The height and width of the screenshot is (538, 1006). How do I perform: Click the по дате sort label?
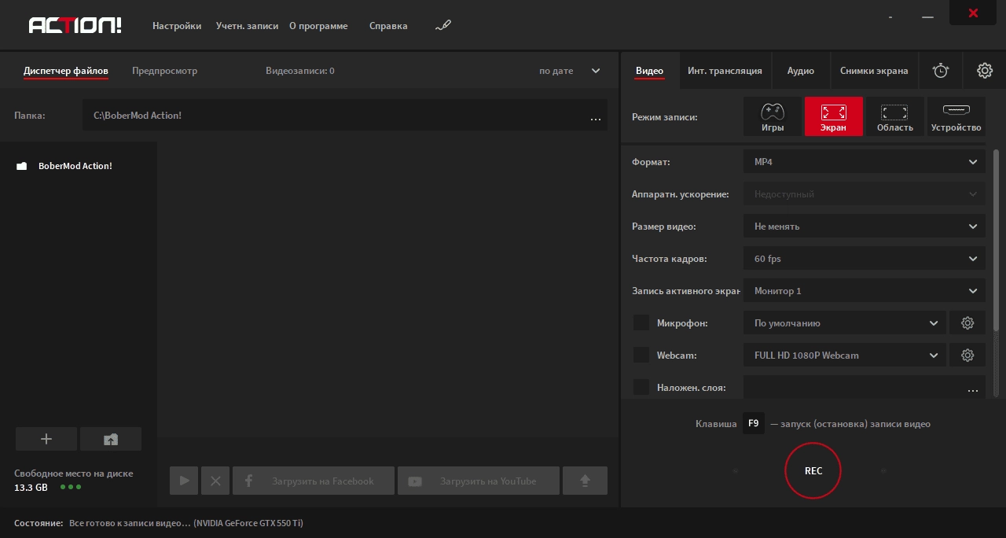[x=556, y=71]
